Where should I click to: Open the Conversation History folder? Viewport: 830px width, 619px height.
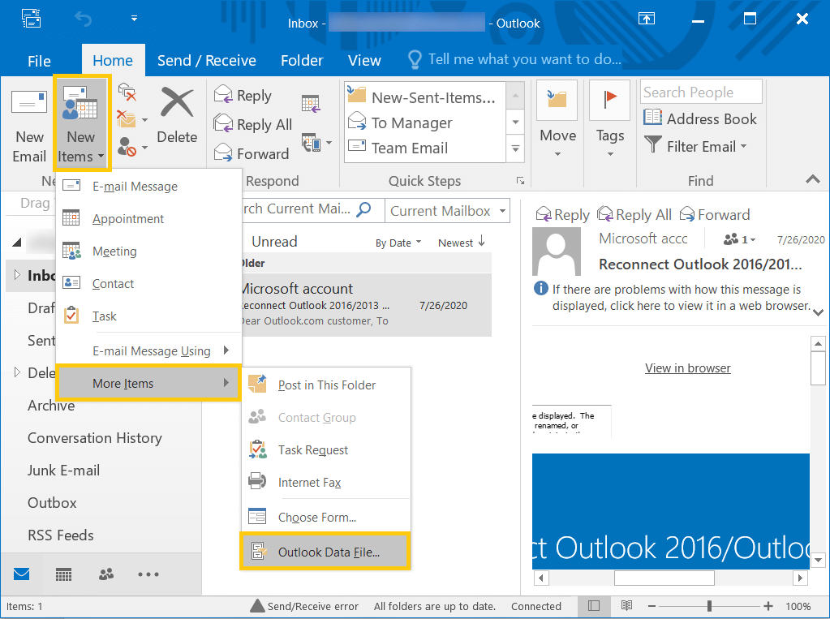[x=95, y=437]
